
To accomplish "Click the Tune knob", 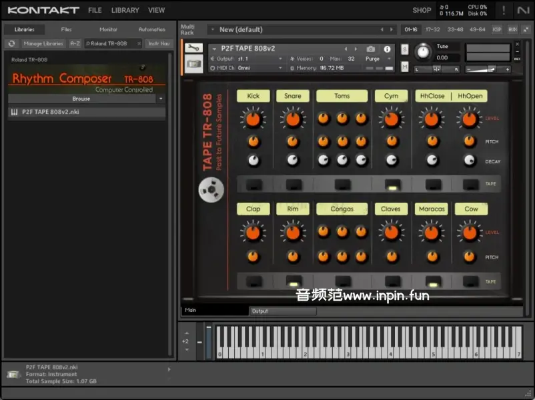I will coord(423,52).
